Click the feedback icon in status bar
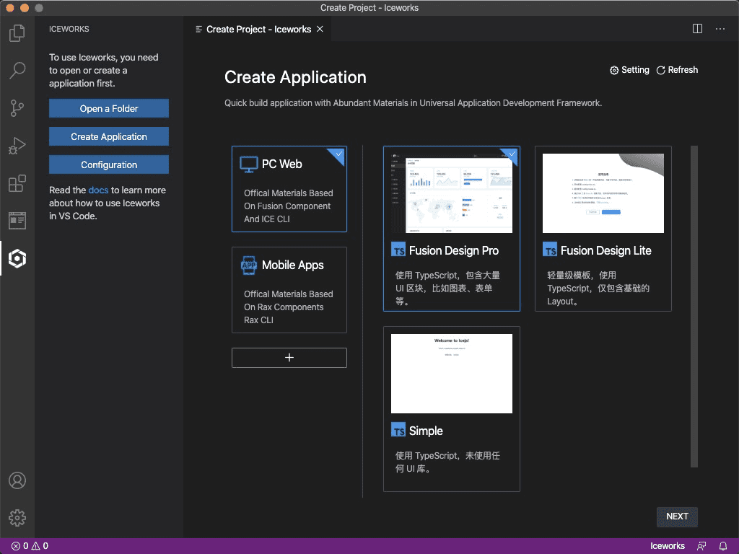 tap(701, 546)
